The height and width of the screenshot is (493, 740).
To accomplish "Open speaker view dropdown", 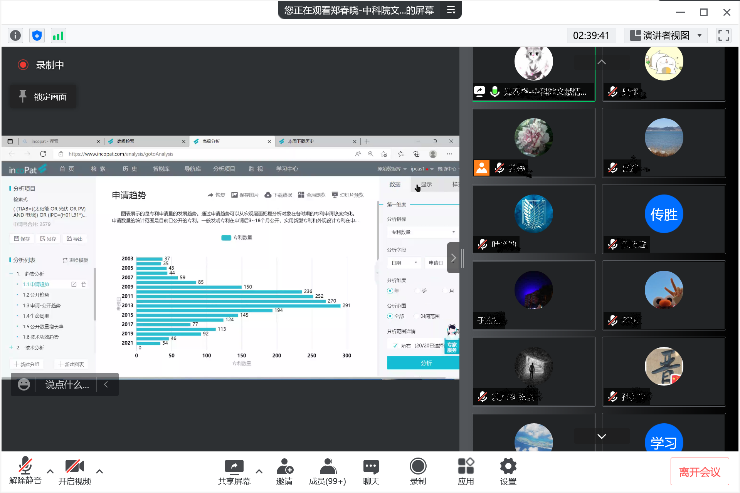I will (x=666, y=36).
